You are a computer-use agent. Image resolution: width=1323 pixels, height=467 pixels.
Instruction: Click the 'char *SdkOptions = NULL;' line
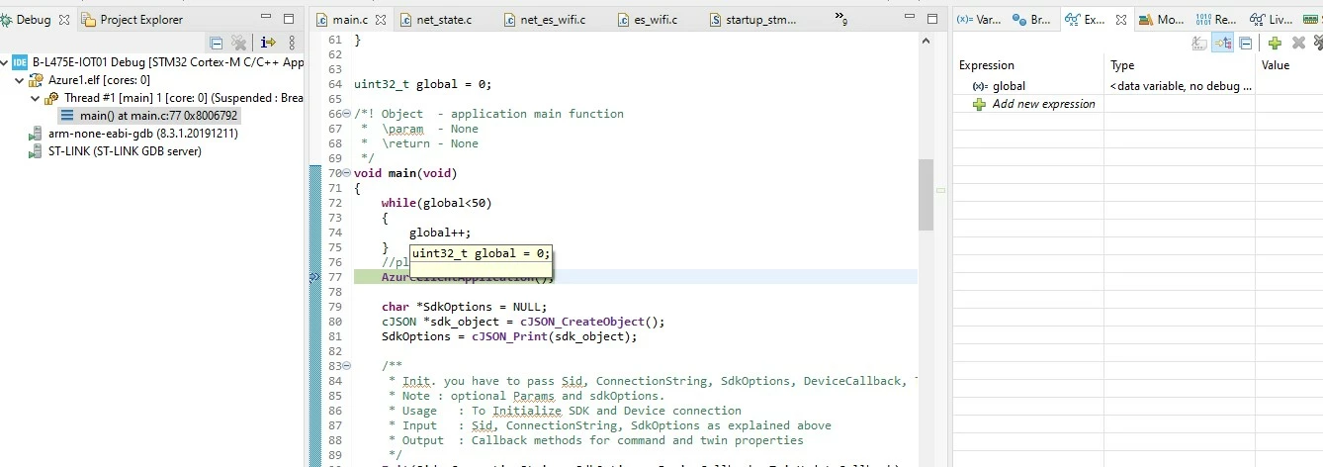click(464, 307)
